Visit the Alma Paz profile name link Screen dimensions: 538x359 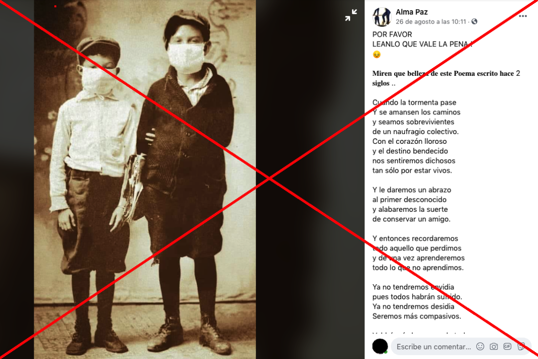411,12
